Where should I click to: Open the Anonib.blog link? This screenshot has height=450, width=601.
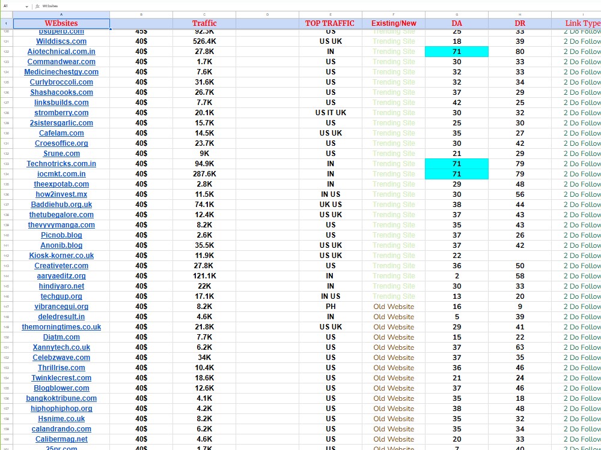click(x=61, y=245)
